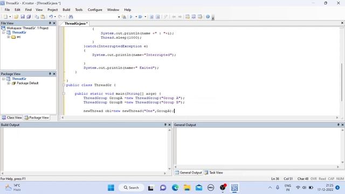Expand Package Default in Package View
The width and height of the screenshot is (345, 194).
click(9, 83)
